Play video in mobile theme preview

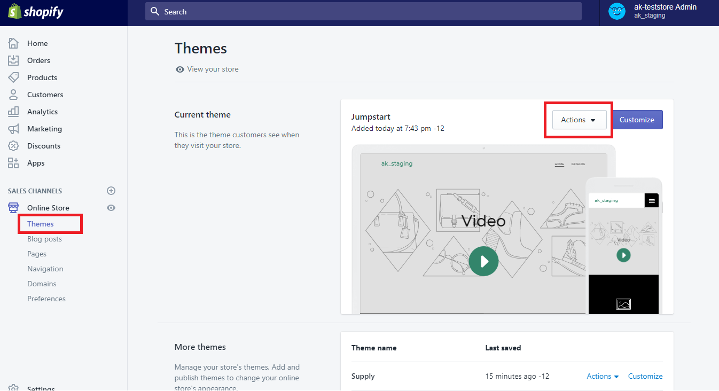pyautogui.click(x=623, y=255)
